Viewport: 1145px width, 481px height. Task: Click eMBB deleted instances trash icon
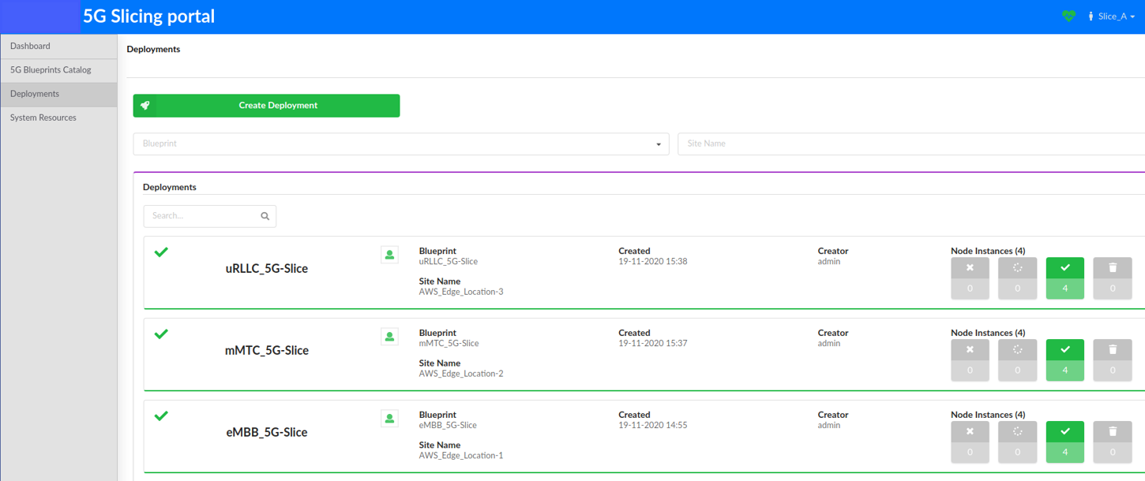point(1113,432)
